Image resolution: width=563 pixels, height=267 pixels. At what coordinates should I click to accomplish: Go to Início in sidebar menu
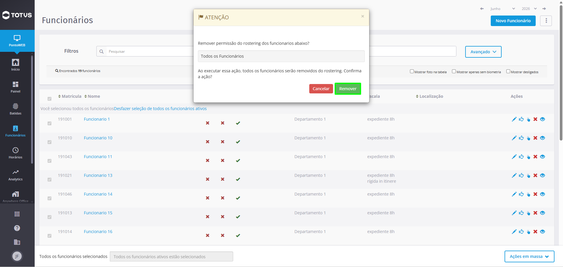click(16, 65)
